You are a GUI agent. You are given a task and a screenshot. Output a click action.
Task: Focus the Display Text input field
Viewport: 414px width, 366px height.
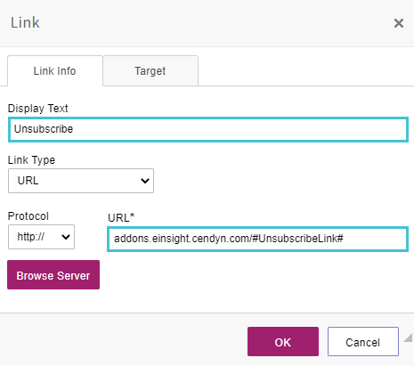(x=208, y=129)
